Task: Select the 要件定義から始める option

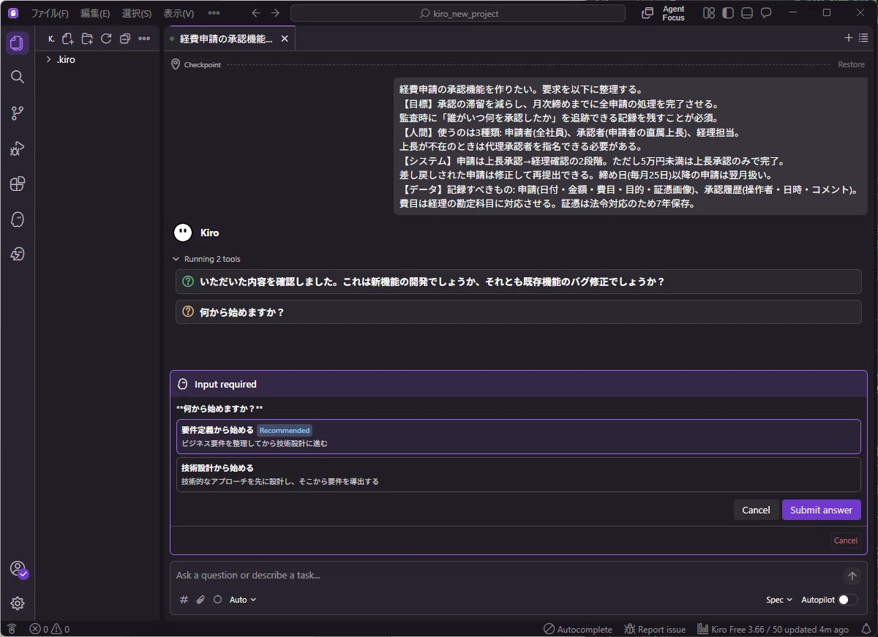Action: pyautogui.click(x=518, y=437)
